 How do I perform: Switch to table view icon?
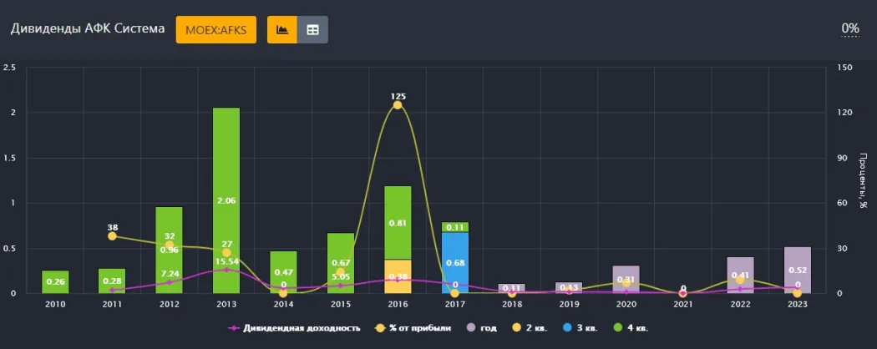coord(313,29)
